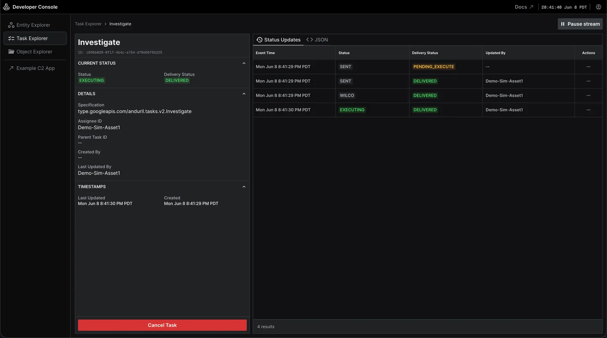
Task: Open the Docs link
Action: pyautogui.click(x=524, y=7)
